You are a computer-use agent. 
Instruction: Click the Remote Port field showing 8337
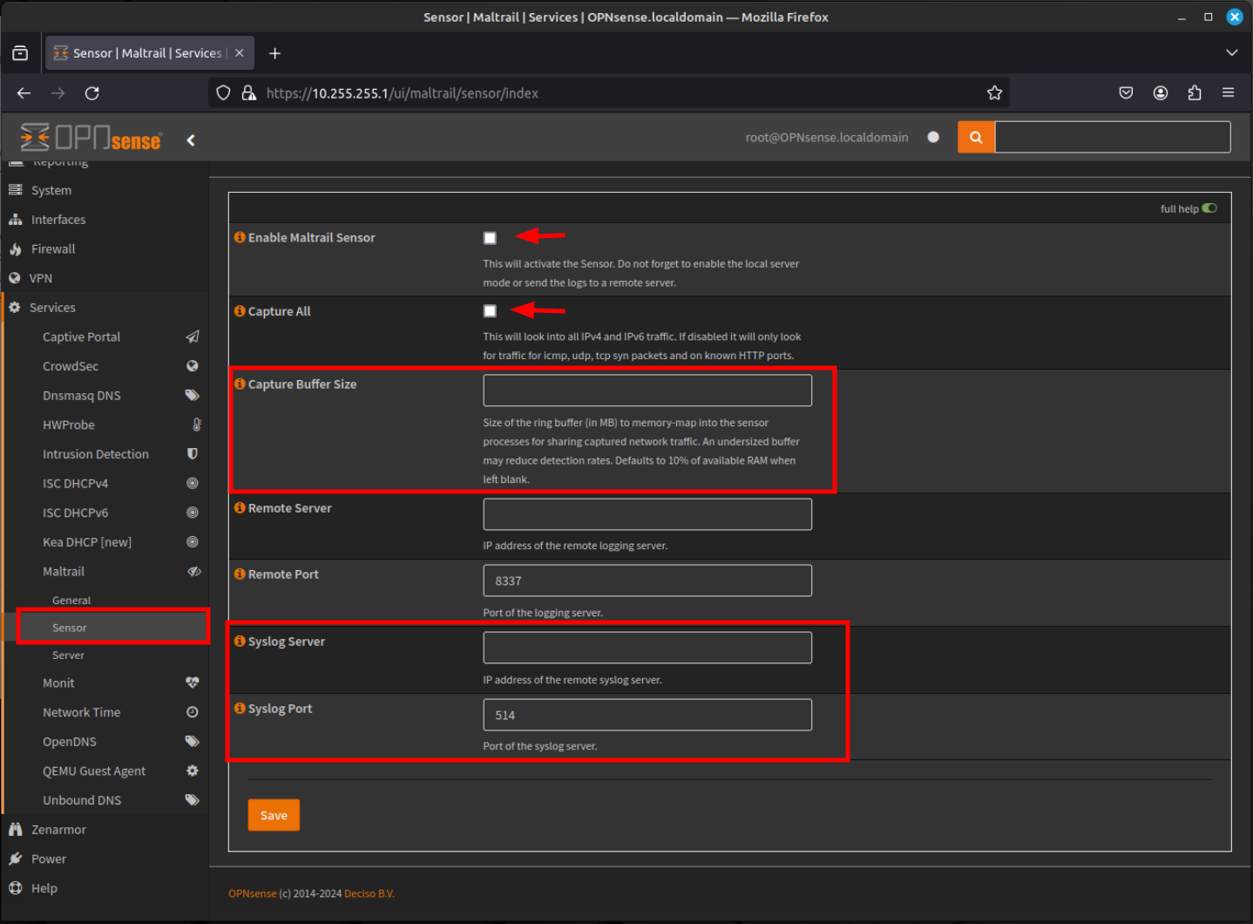647,581
